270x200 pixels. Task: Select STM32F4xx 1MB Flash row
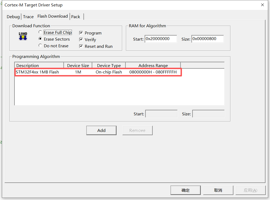[98, 72]
